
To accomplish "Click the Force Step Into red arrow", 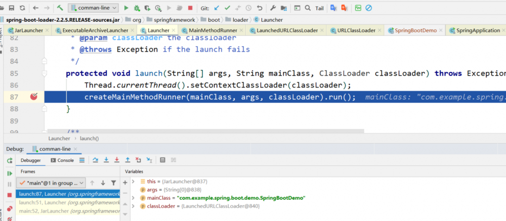I will click(x=117, y=160).
